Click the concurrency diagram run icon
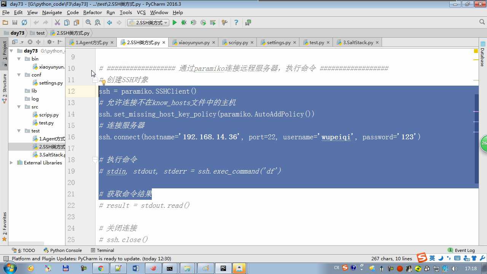This screenshot has height=274, width=487. (x=213, y=23)
